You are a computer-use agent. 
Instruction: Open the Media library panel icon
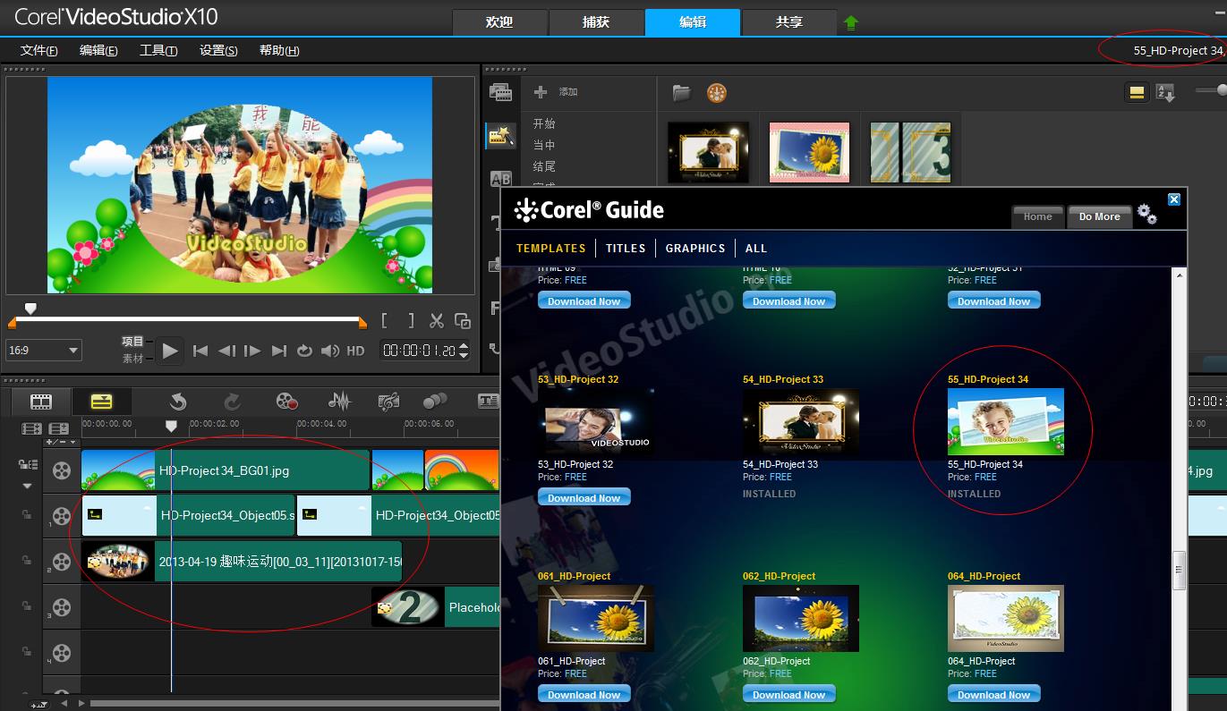[500, 92]
